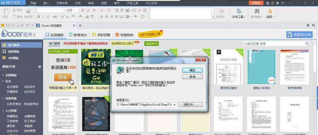Viewport: 318px width, 135px height.
Task: Switch to the 开始 (Home) ribbon tab
Action: click(x=33, y=3)
